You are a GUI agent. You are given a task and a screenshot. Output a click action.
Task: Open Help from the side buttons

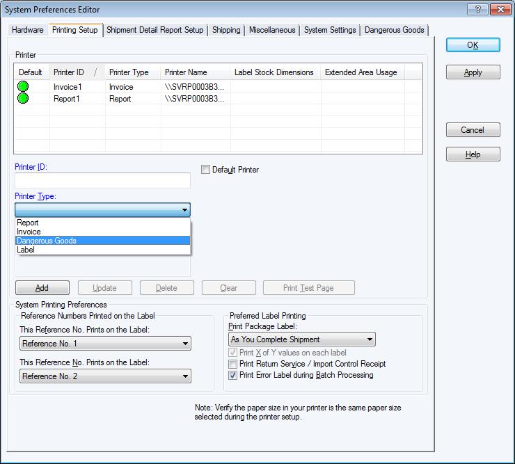coord(473,154)
